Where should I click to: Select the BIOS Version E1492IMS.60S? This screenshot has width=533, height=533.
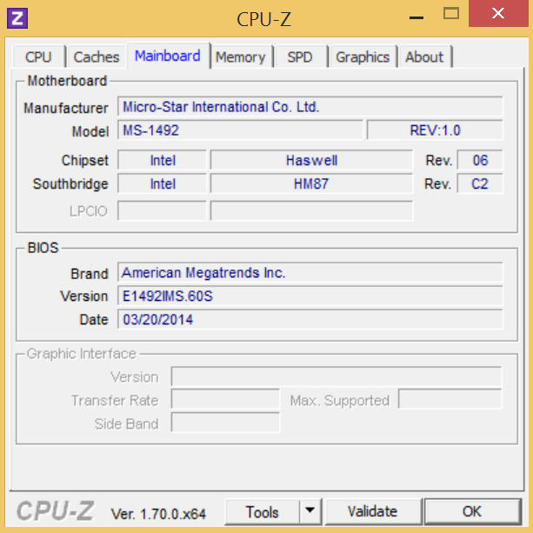[310, 296]
